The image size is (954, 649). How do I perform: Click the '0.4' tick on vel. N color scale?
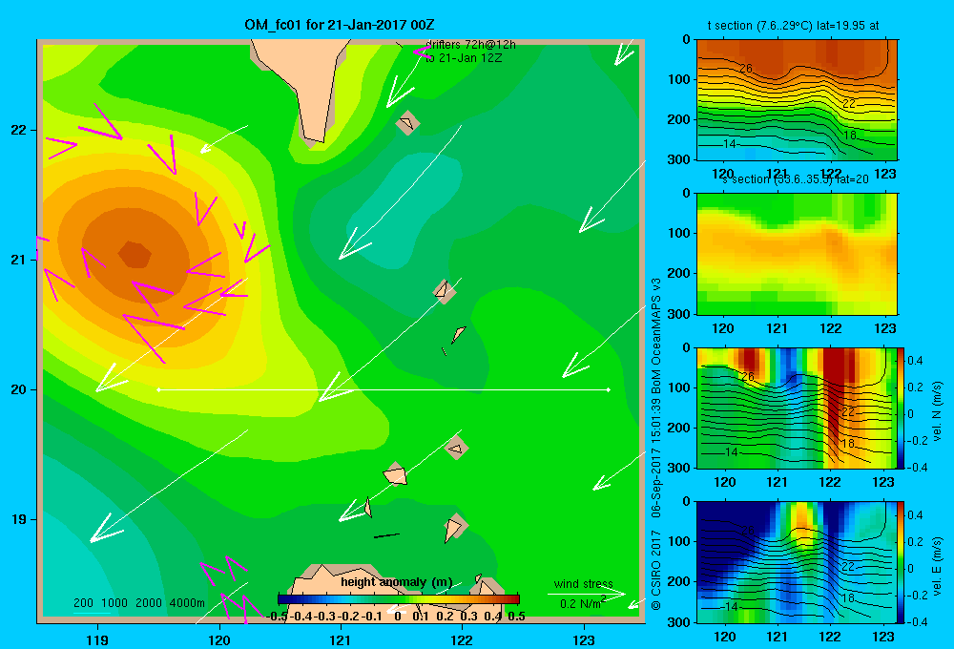click(x=915, y=361)
